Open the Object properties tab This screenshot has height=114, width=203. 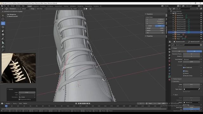pyautogui.click(x=169, y=65)
